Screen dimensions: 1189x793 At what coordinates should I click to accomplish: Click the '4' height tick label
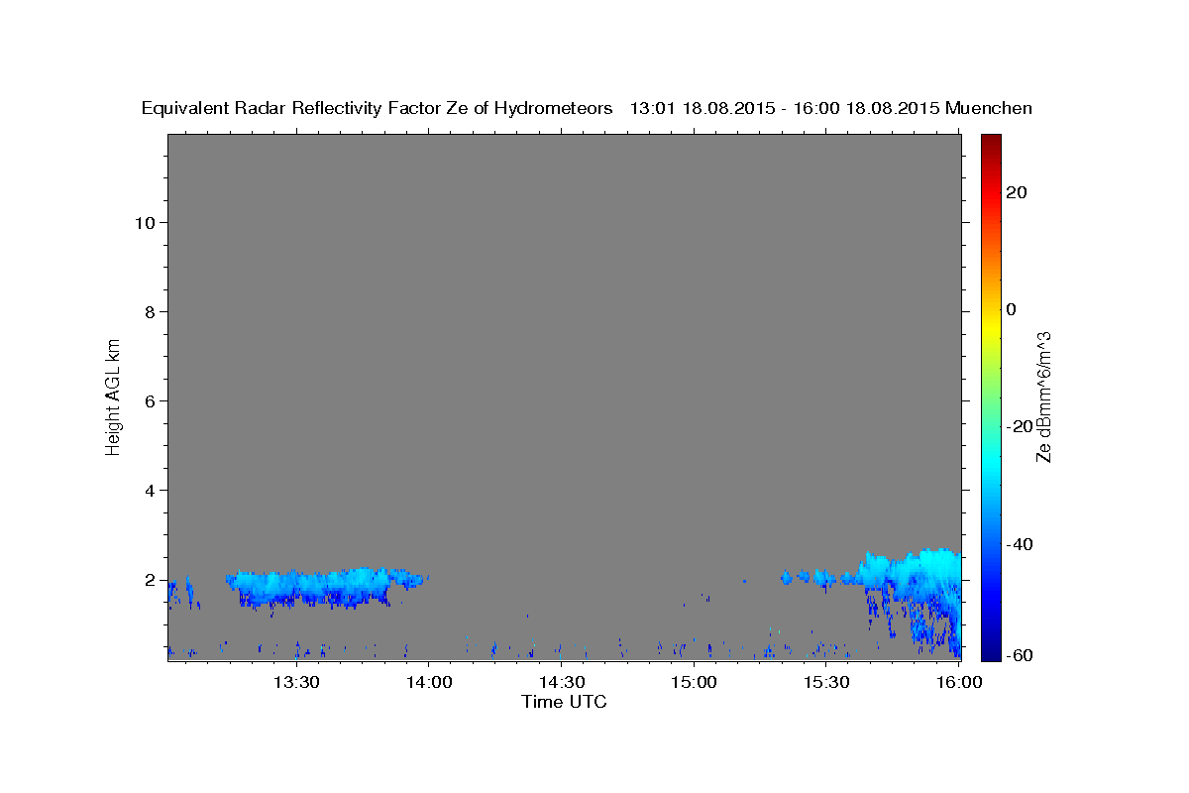point(150,490)
